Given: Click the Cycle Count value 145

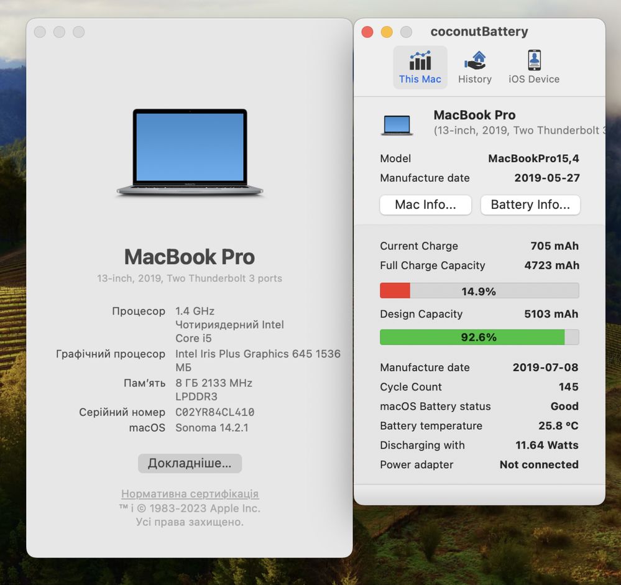Looking at the screenshot, I should point(568,387).
